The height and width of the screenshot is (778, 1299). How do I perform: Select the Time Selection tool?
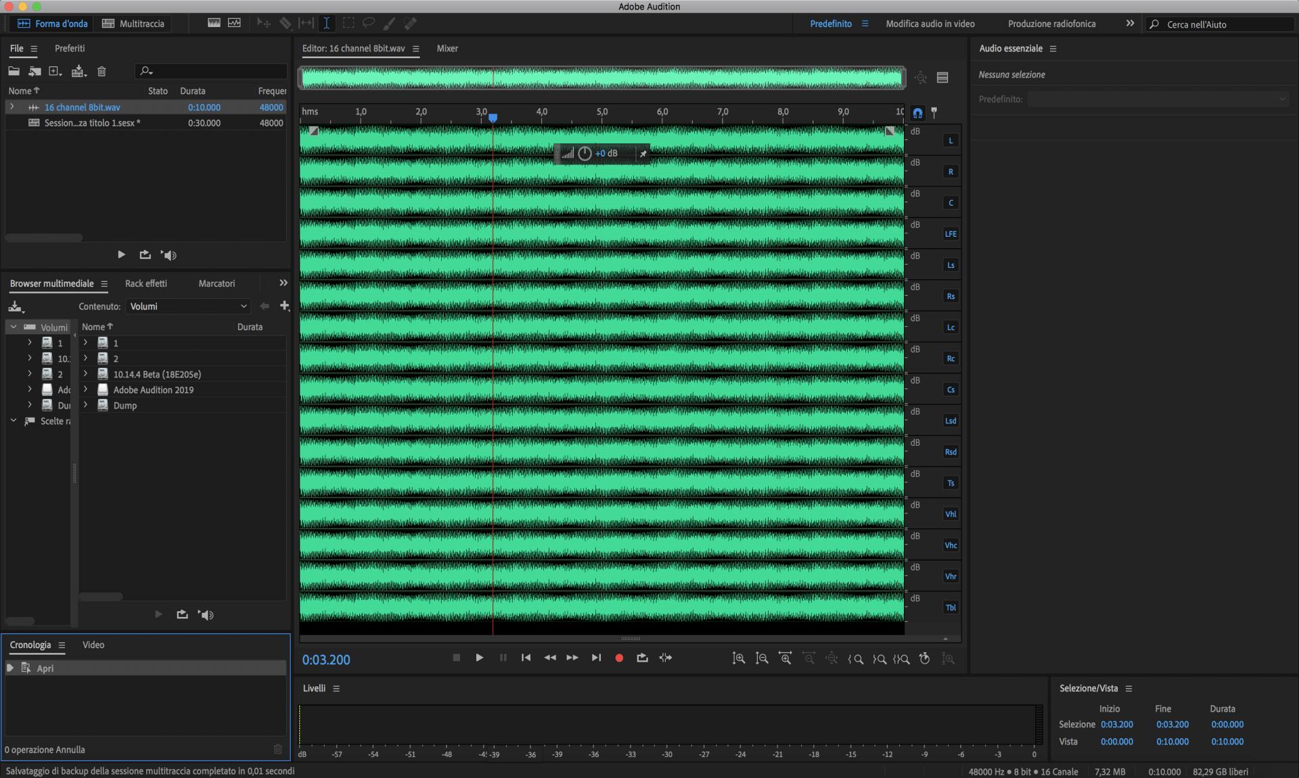[326, 23]
